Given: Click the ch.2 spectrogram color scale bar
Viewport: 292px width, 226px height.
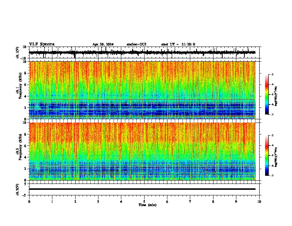Looking at the screenshot, I should pos(267,155).
